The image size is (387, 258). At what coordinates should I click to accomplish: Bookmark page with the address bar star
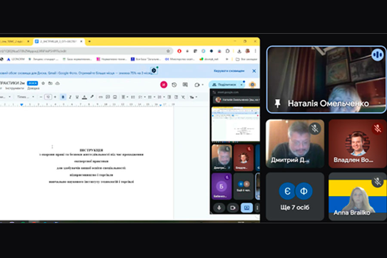[168, 51]
